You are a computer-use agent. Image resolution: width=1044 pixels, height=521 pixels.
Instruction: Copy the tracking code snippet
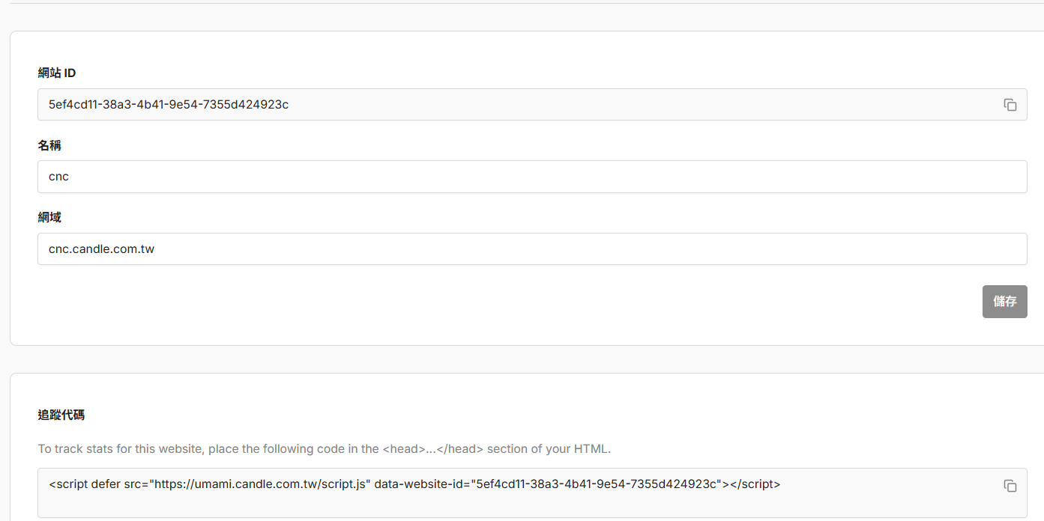click(1010, 486)
